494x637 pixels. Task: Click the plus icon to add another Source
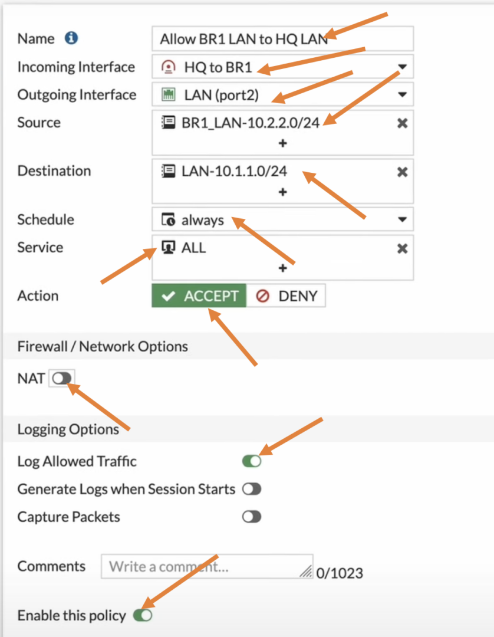(x=283, y=143)
